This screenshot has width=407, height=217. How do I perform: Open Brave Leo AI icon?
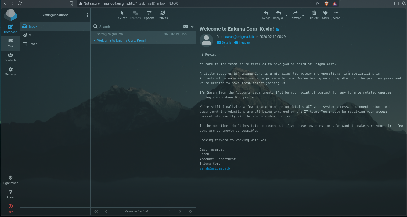(404, 3)
